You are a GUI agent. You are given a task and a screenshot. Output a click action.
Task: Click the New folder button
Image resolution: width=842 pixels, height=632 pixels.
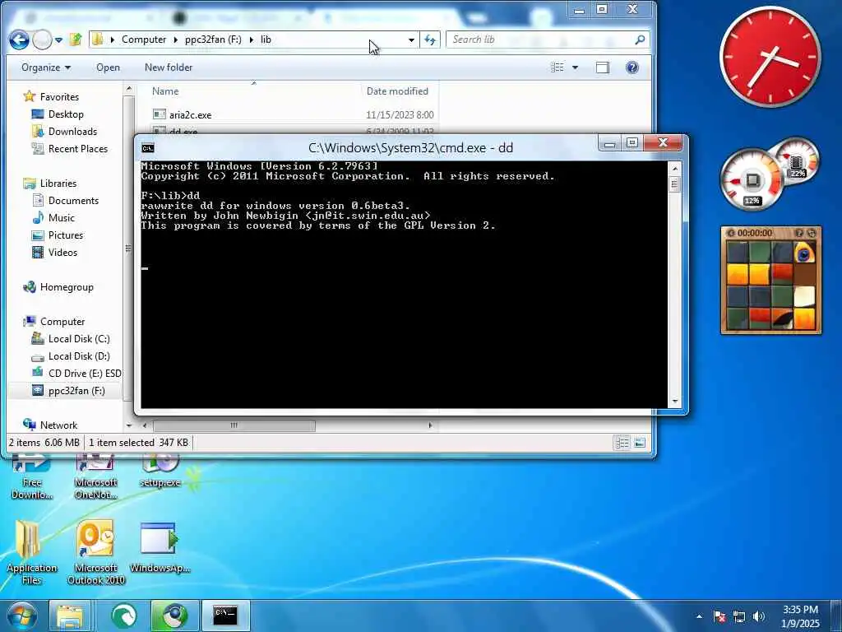pos(169,67)
